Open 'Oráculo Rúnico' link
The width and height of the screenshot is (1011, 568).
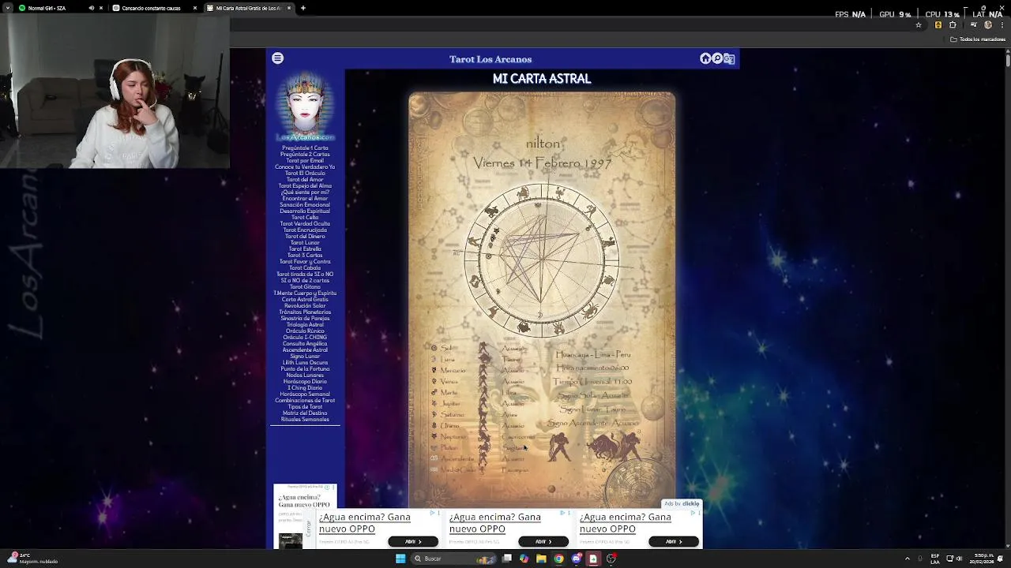click(x=305, y=331)
